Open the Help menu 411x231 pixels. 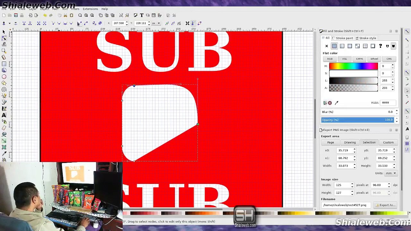105,9
